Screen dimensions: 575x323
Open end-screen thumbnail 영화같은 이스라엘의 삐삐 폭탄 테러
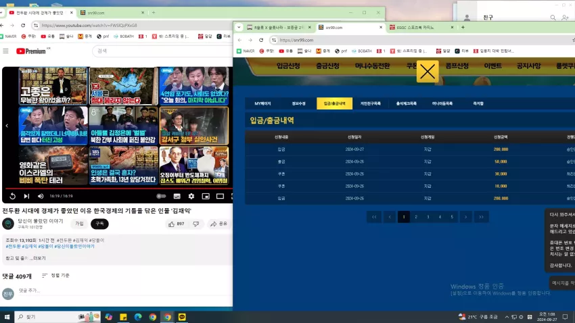pyautogui.click(x=53, y=166)
